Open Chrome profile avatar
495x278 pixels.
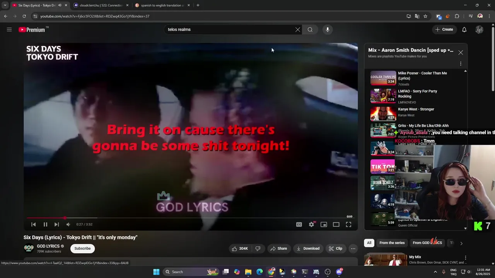pyautogui.click(x=480, y=16)
